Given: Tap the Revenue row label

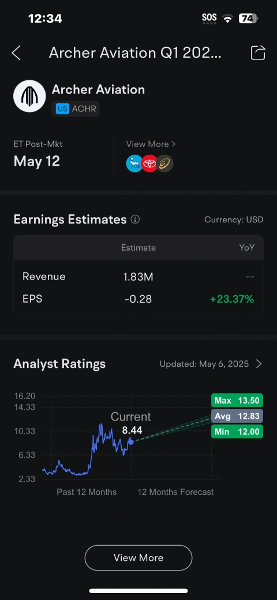Looking at the screenshot, I should [44, 277].
